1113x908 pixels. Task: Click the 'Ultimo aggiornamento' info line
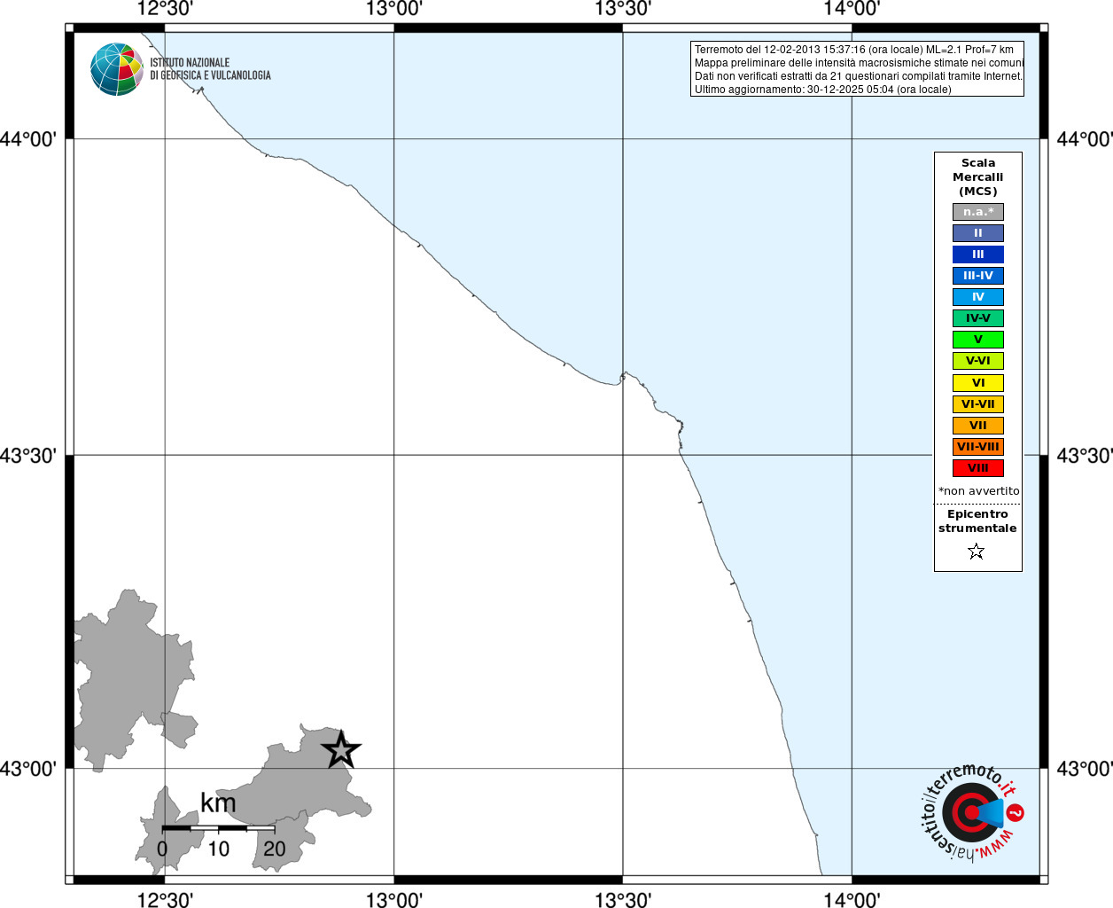[823, 90]
